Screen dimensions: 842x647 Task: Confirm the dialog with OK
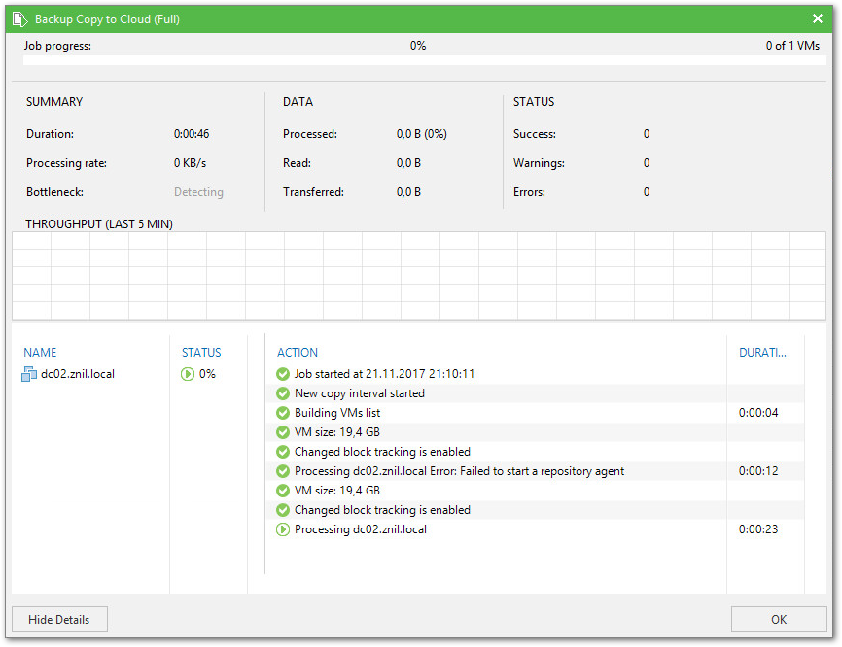click(779, 619)
